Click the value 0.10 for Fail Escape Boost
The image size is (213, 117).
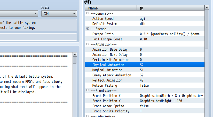pos(144,39)
